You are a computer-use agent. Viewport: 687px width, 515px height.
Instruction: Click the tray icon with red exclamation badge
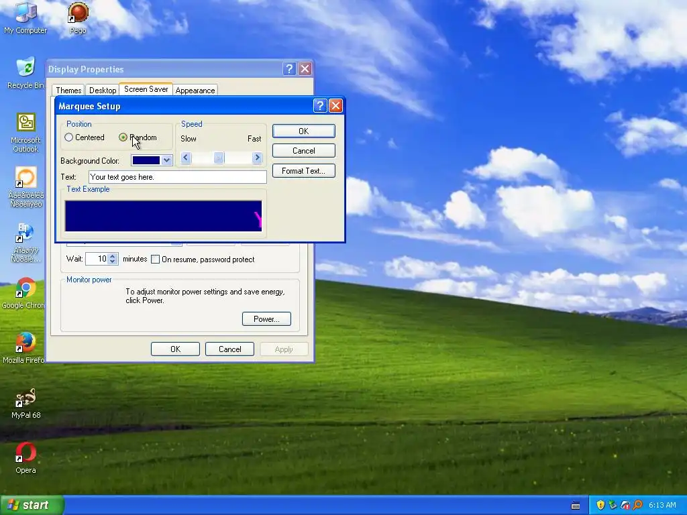coord(625,505)
